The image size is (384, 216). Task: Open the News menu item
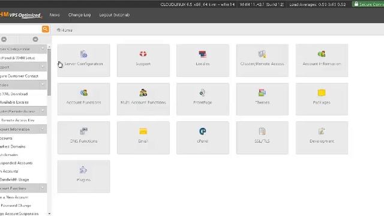click(x=55, y=15)
